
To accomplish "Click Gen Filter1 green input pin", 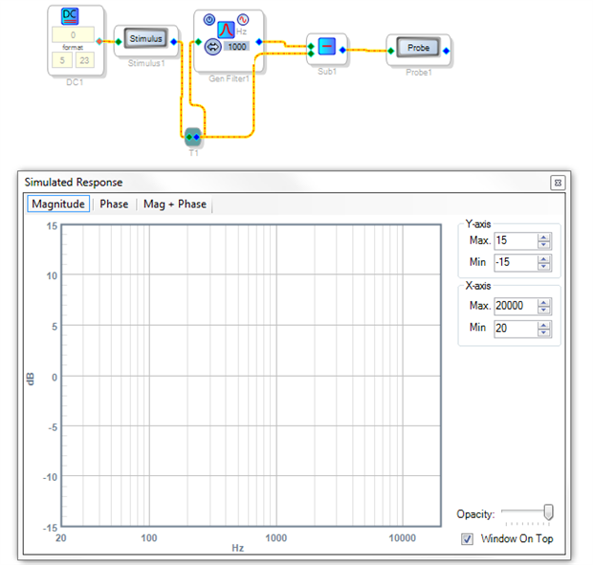I will click(x=198, y=41).
